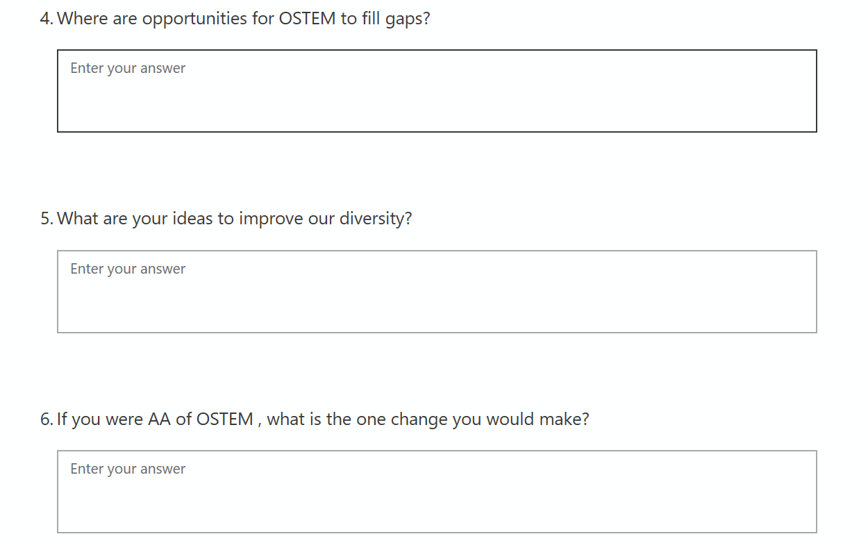This screenshot has height=541, width=868.
Task: Click 'Enter your answer' placeholder in question 6
Action: [128, 469]
